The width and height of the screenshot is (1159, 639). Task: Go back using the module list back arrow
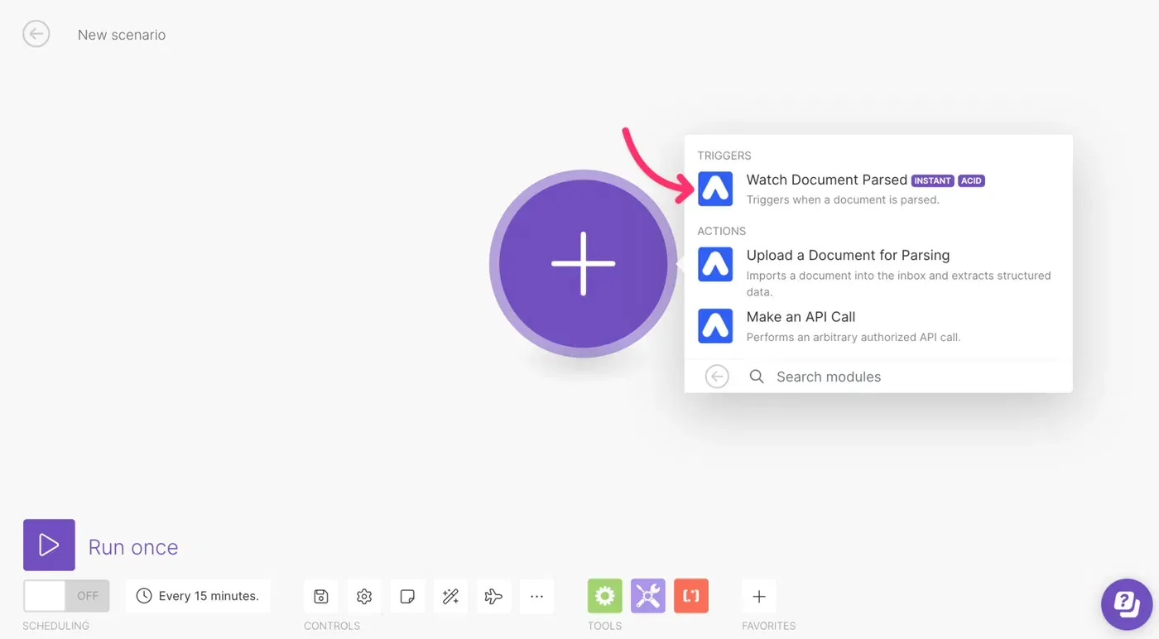717,377
